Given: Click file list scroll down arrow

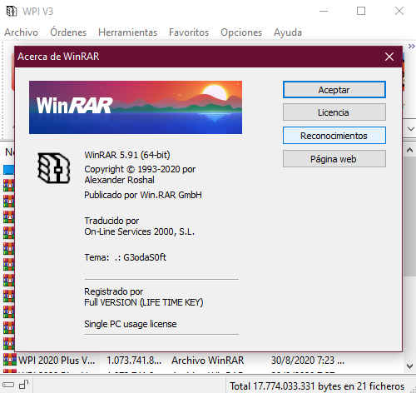Looking at the screenshot, I should coord(409,366).
